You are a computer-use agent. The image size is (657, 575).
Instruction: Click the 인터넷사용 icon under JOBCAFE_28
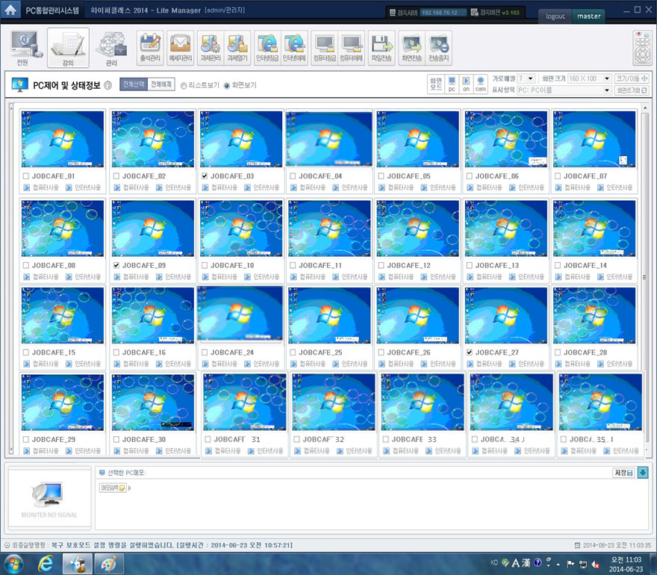point(600,364)
